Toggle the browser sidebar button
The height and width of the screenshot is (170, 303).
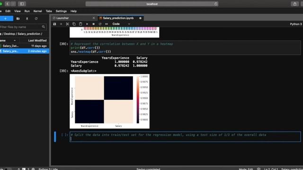22,4
